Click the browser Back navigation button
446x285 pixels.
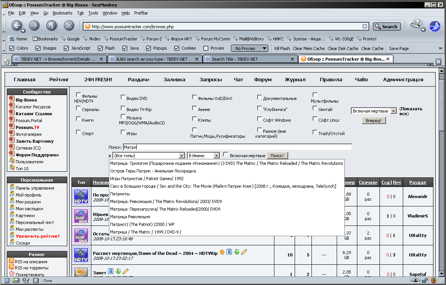coord(16,26)
